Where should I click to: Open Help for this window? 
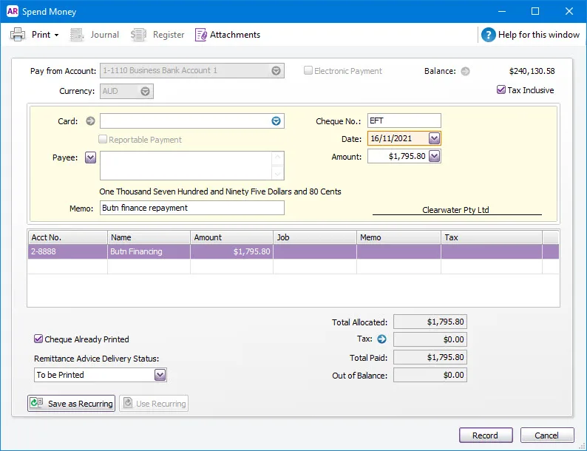(x=539, y=35)
